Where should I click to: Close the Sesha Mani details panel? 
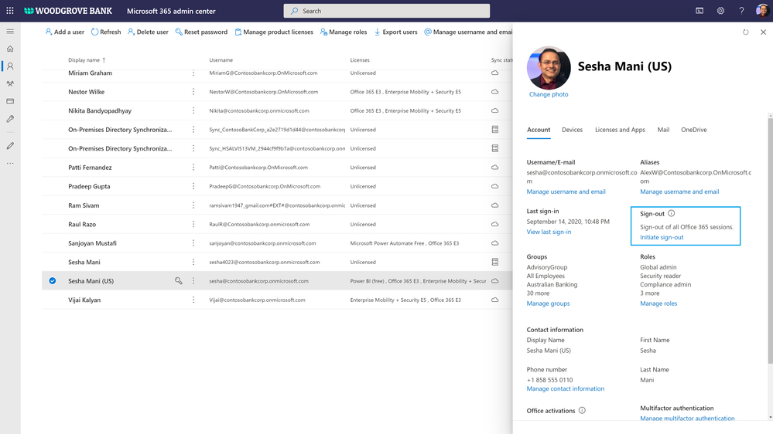(763, 32)
